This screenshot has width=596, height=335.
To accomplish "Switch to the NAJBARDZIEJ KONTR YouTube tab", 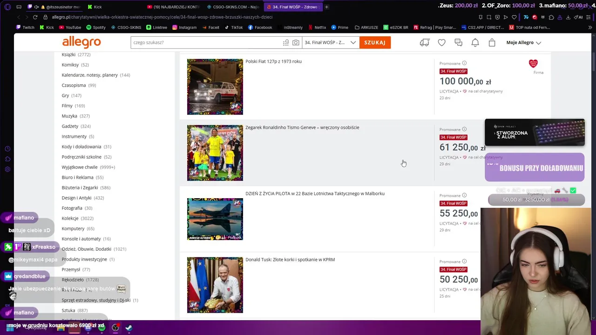I will coord(173,7).
